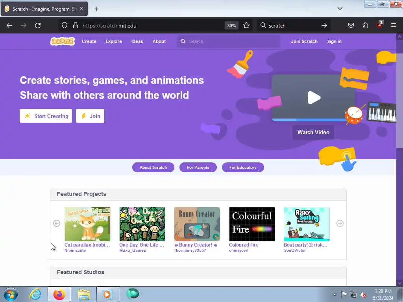Click One Day, One Life ... title link
The width and height of the screenshot is (403, 302).
pos(142,245)
